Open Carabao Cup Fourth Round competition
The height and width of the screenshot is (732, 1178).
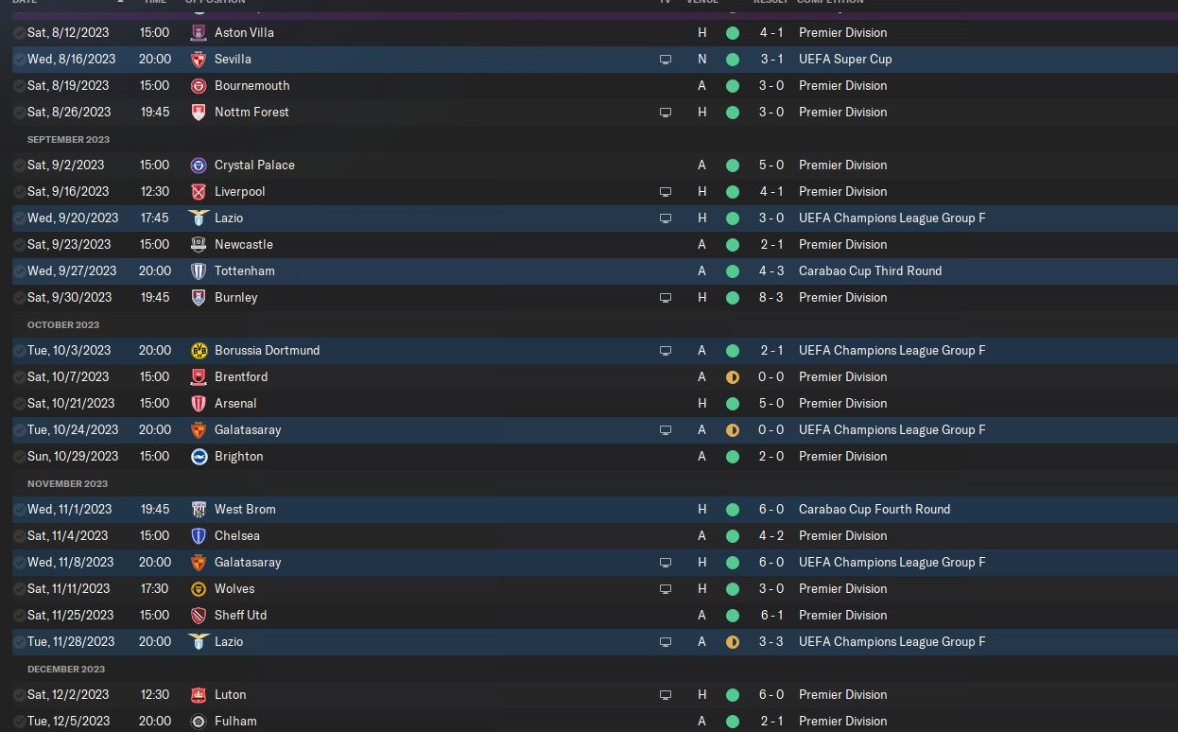click(x=875, y=509)
